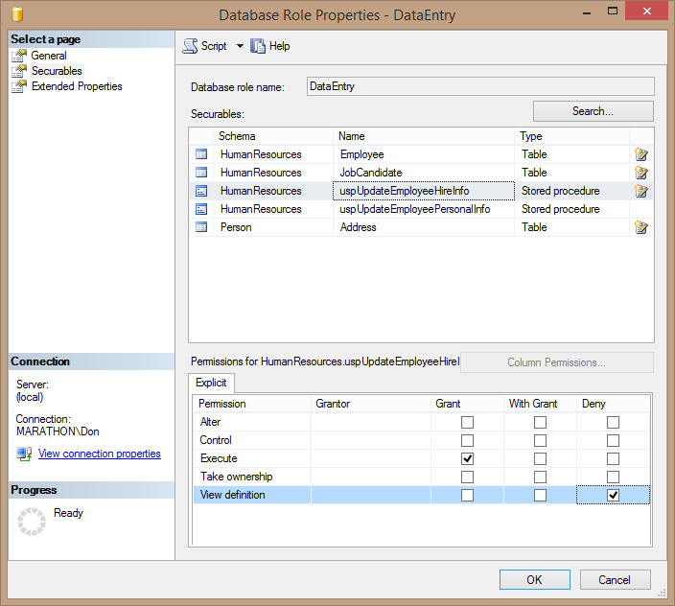Open View connection properties link

pos(100,454)
